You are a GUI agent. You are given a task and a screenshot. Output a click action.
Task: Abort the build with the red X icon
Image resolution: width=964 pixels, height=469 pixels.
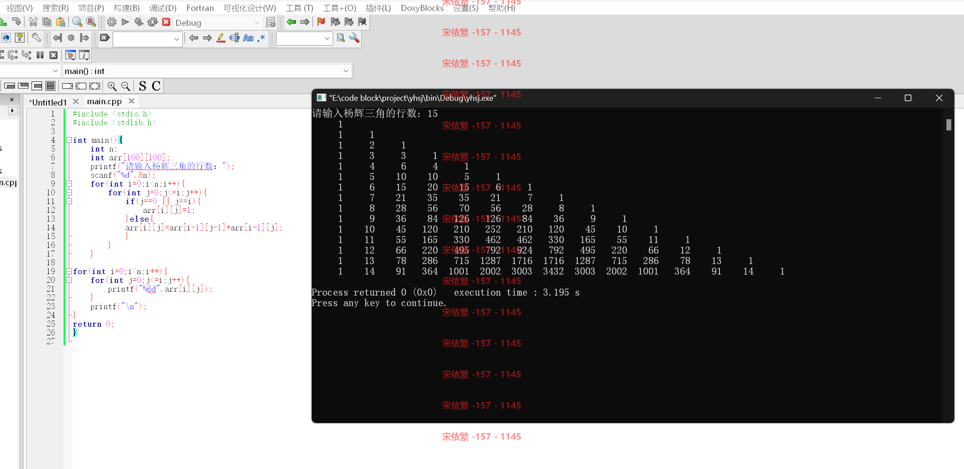[166, 22]
